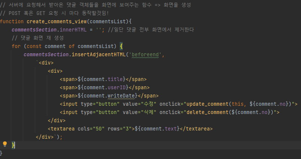Click comment.title in the first span
The height and width of the screenshot is (159, 301).
click(x=103, y=79)
